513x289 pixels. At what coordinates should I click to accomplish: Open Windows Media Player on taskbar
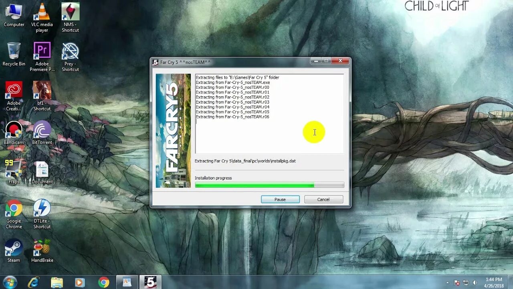pyautogui.click(x=80, y=282)
